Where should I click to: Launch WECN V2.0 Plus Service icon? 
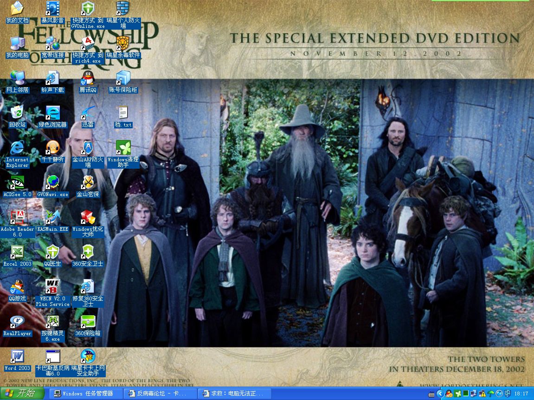[52, 293]
